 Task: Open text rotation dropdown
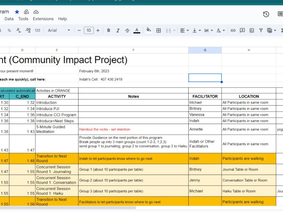coord(220,31)
